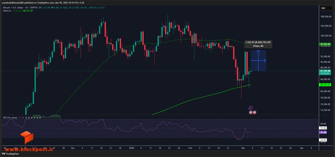
Task: Click the 82,721.01 green price label
Action: pyautogui.click(x=326, y=85)
